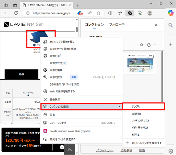The image size is (176, 155).
Task: Choose Web で画像を検索する
Action: point(82,91)
